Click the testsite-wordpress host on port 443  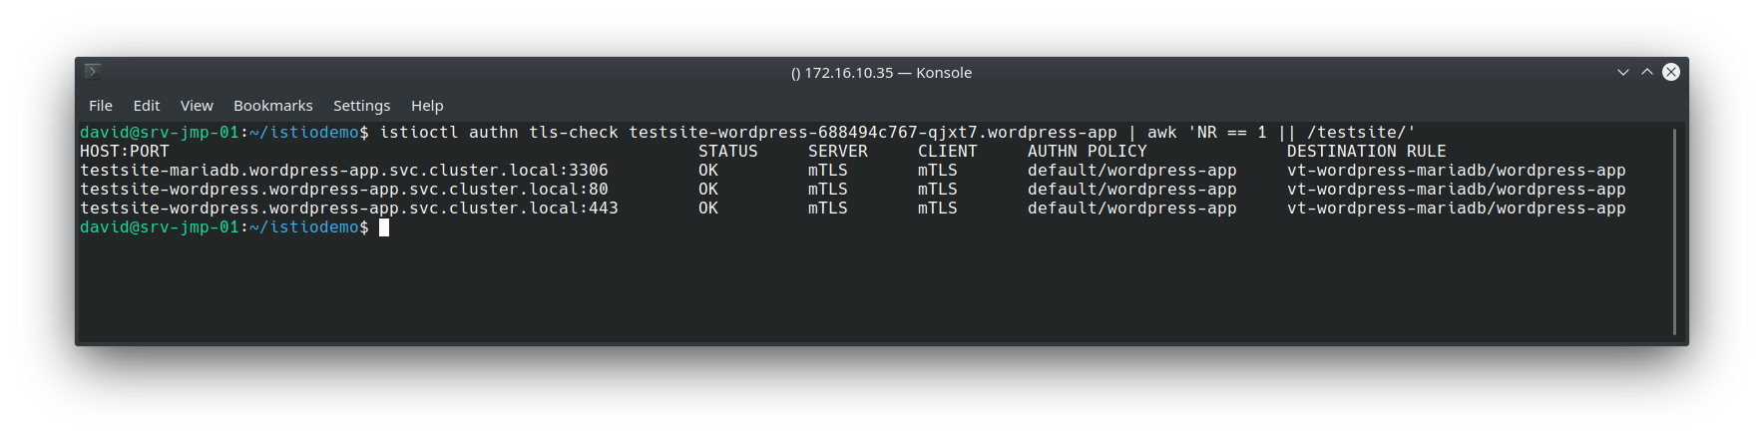point(349,209)
